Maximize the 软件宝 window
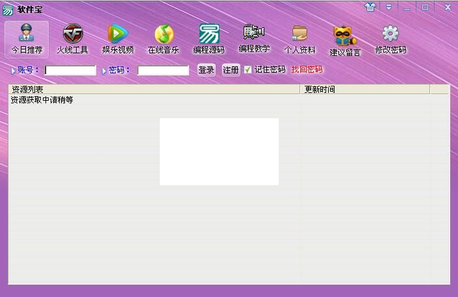This screenshot has height=297, width=458. (426, 7)
